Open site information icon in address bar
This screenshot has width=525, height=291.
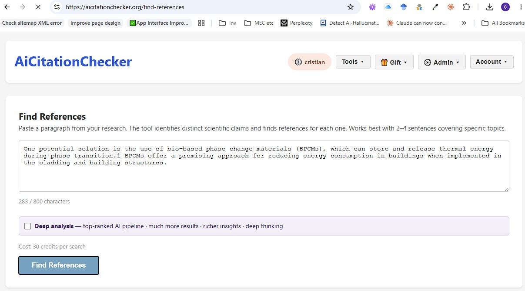click(57, 7)
